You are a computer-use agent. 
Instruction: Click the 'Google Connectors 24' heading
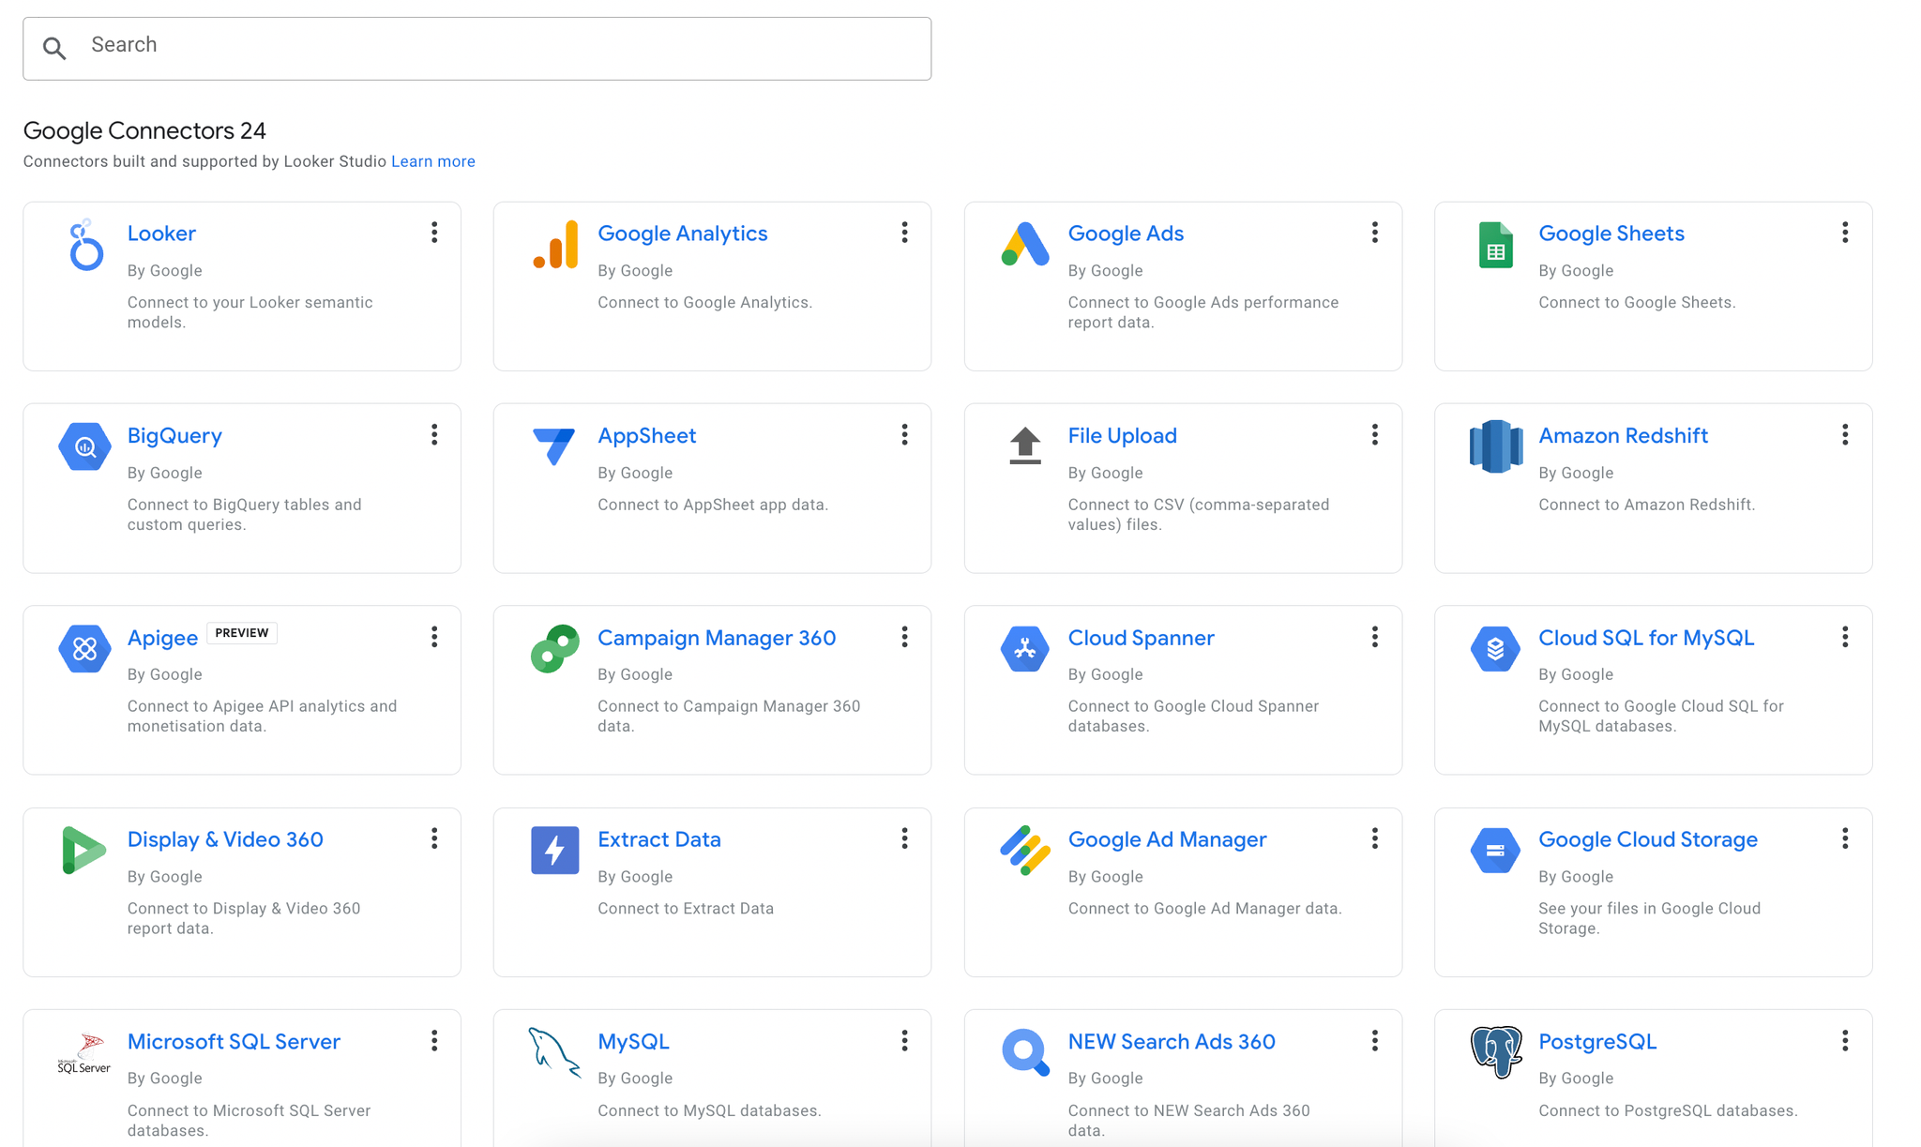click(144, 130)
